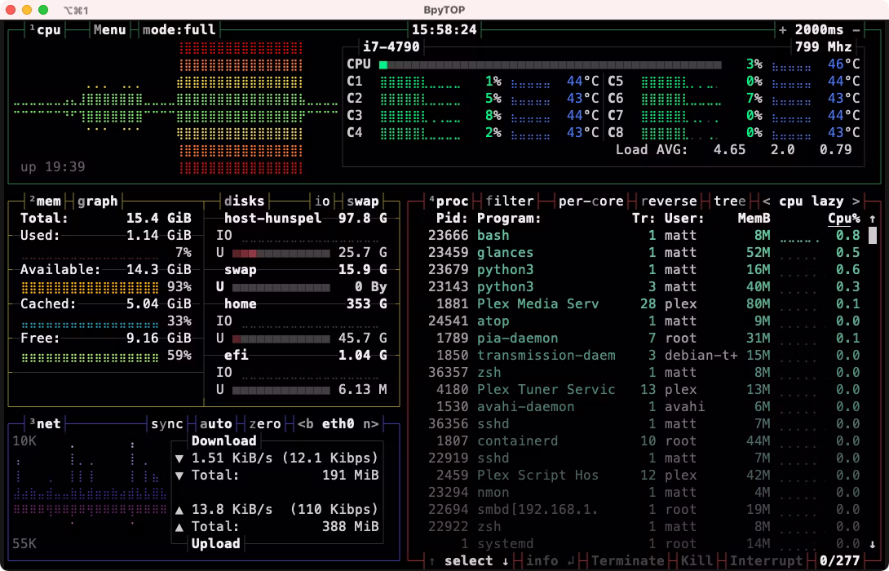Decrease update interval with minus sign
The width and height of the screenshot is (889, 571).
pos(856,29)
